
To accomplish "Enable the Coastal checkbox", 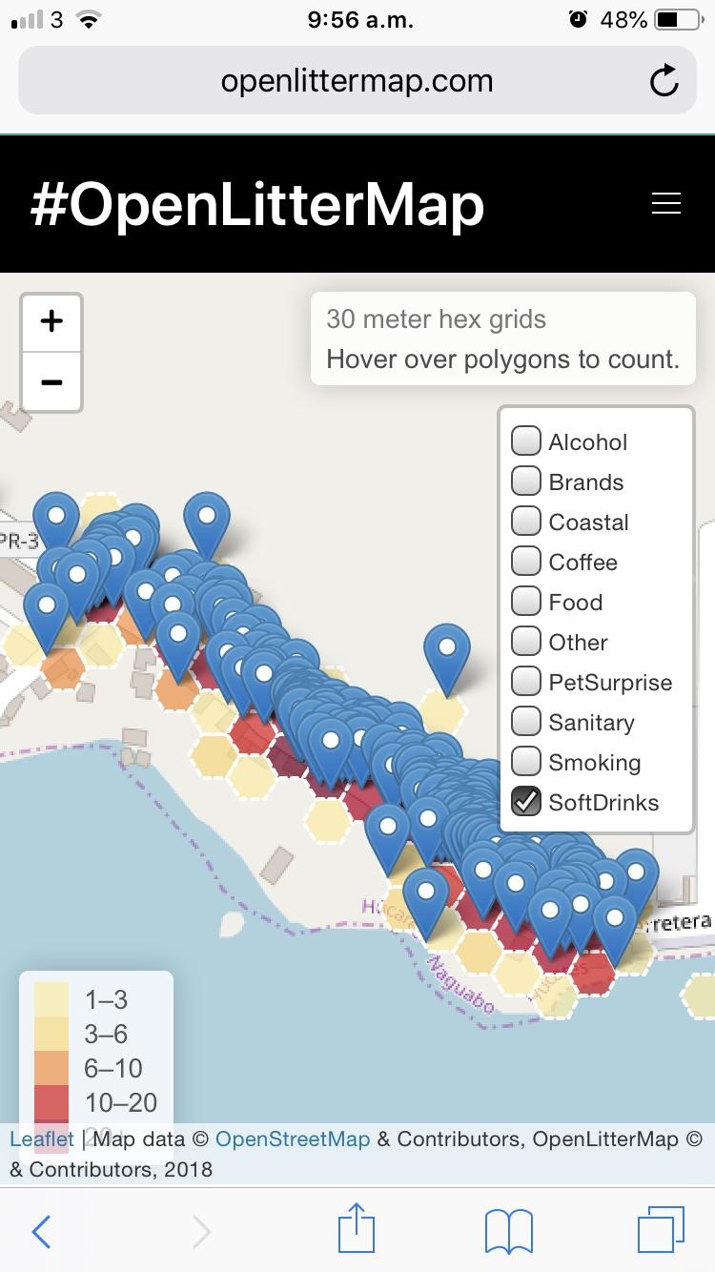I will (x=526, y=522).
